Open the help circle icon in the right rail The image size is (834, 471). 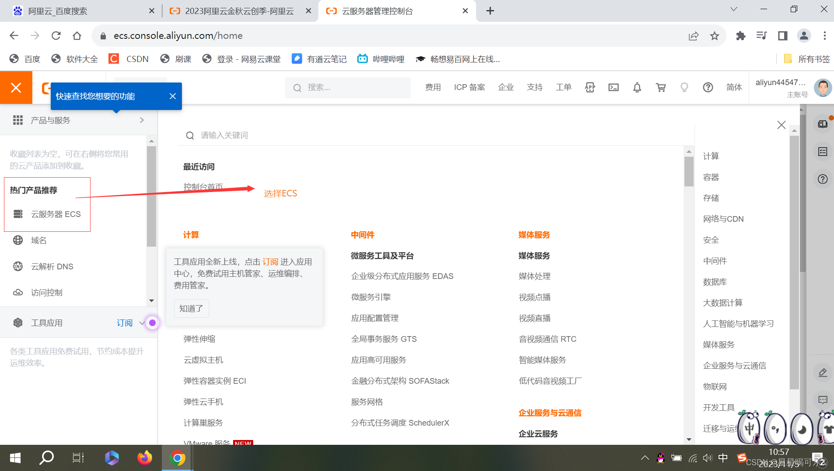coord(823,179)
